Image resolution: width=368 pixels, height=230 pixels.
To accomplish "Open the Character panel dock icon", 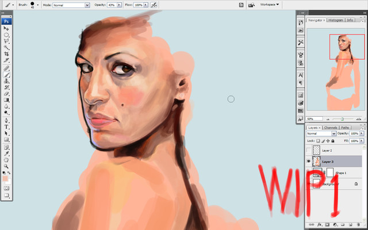I will [x=300, y=75].
